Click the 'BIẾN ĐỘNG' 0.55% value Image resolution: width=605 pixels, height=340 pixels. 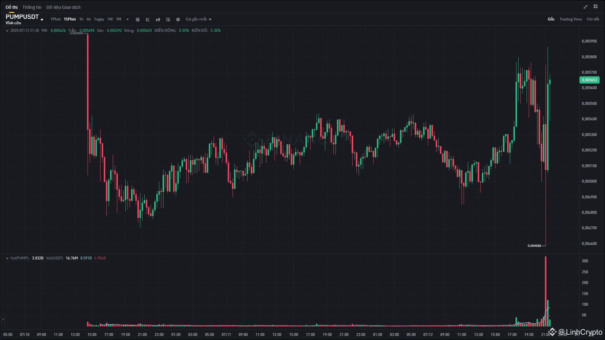[184, 31]
